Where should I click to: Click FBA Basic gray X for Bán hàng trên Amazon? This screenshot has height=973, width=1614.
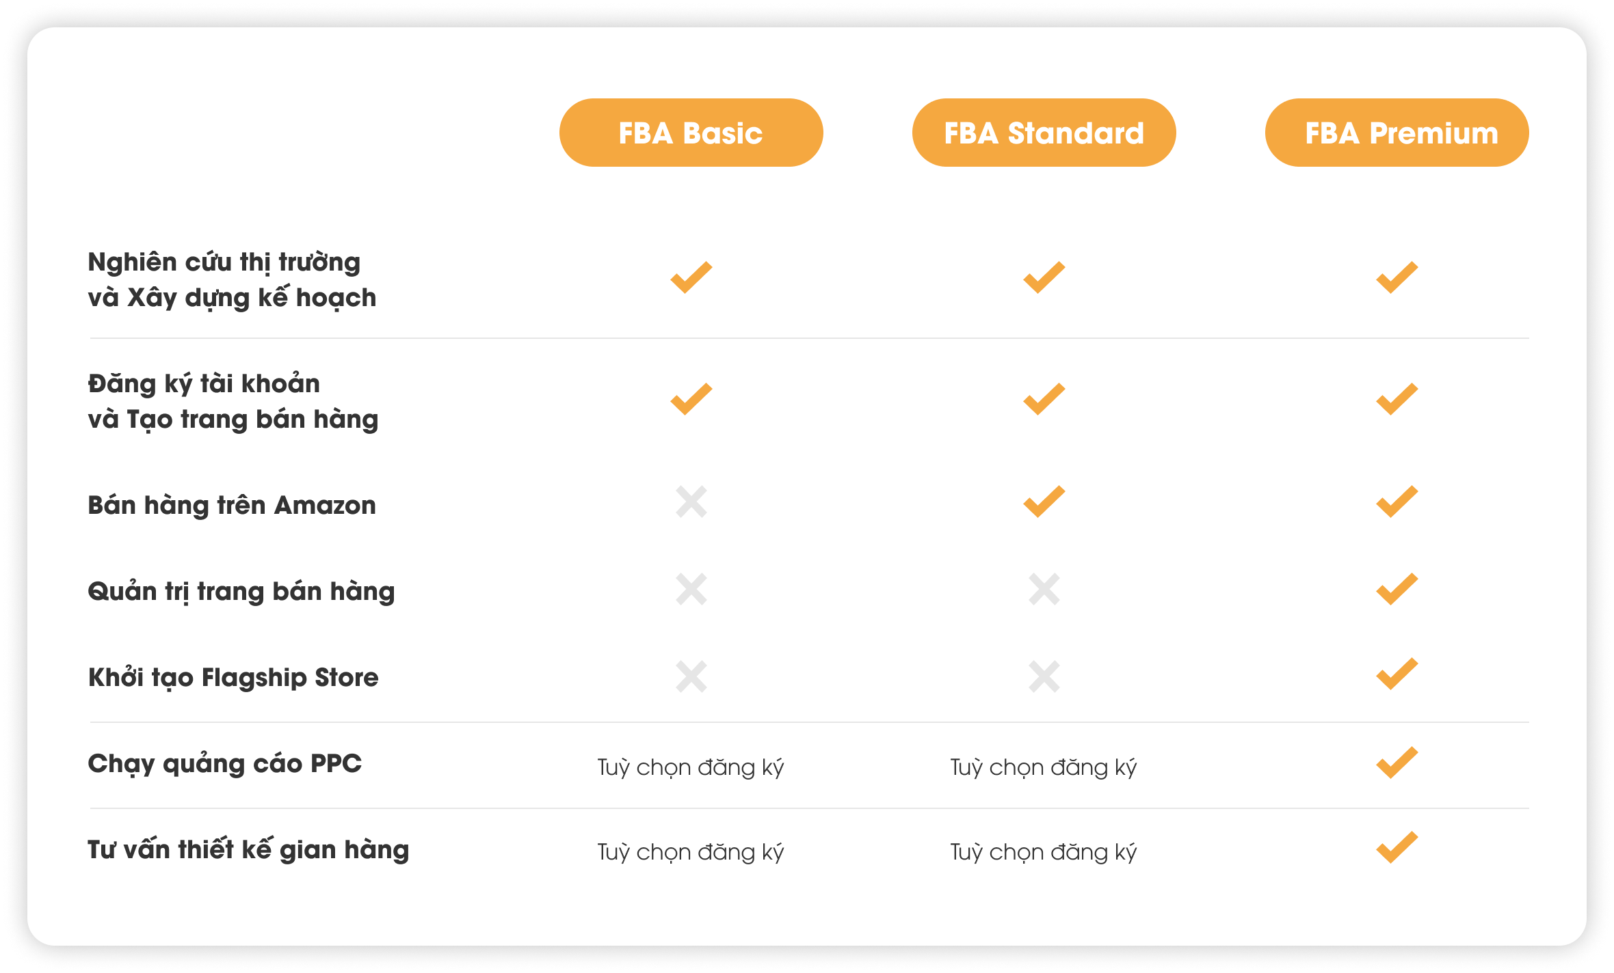pos(691,502)
